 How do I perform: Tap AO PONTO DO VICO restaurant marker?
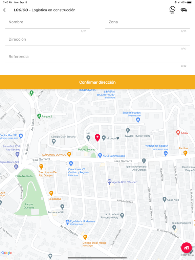(69, 154)
